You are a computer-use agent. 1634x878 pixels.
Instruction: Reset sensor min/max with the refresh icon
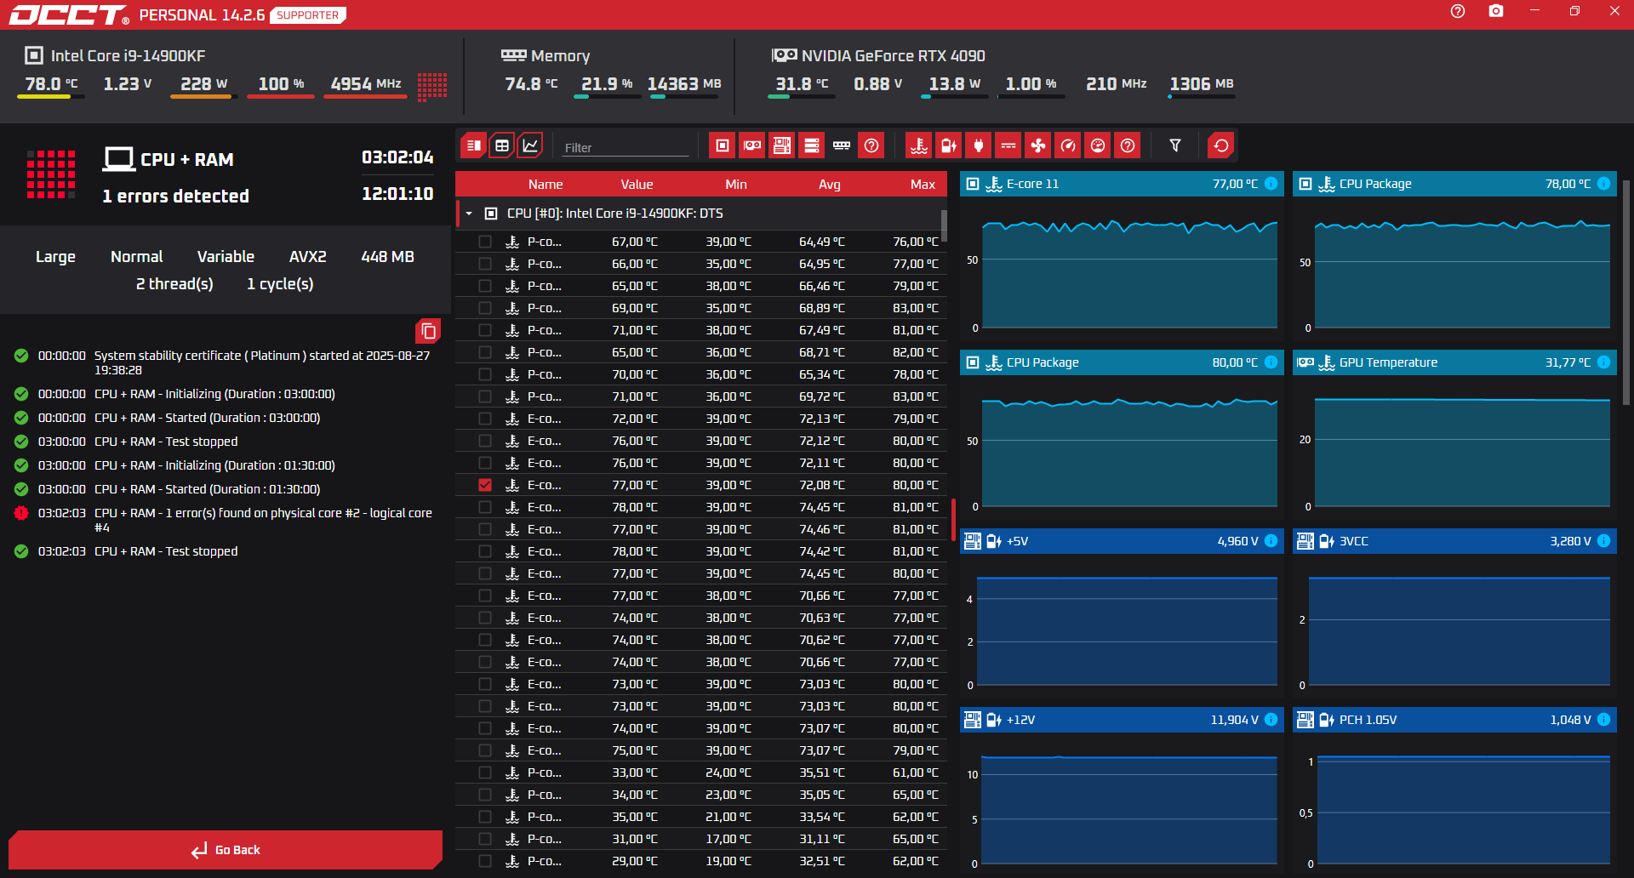(1221, 145)
